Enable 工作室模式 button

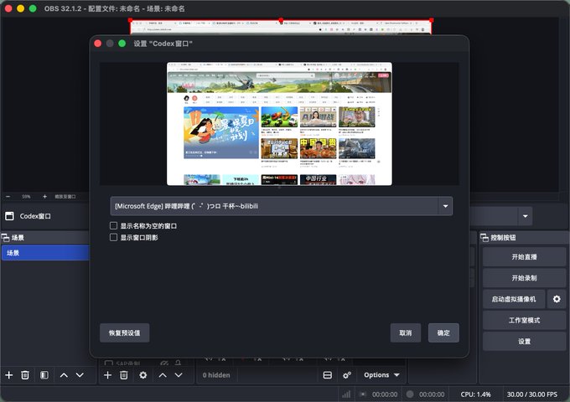524,320
